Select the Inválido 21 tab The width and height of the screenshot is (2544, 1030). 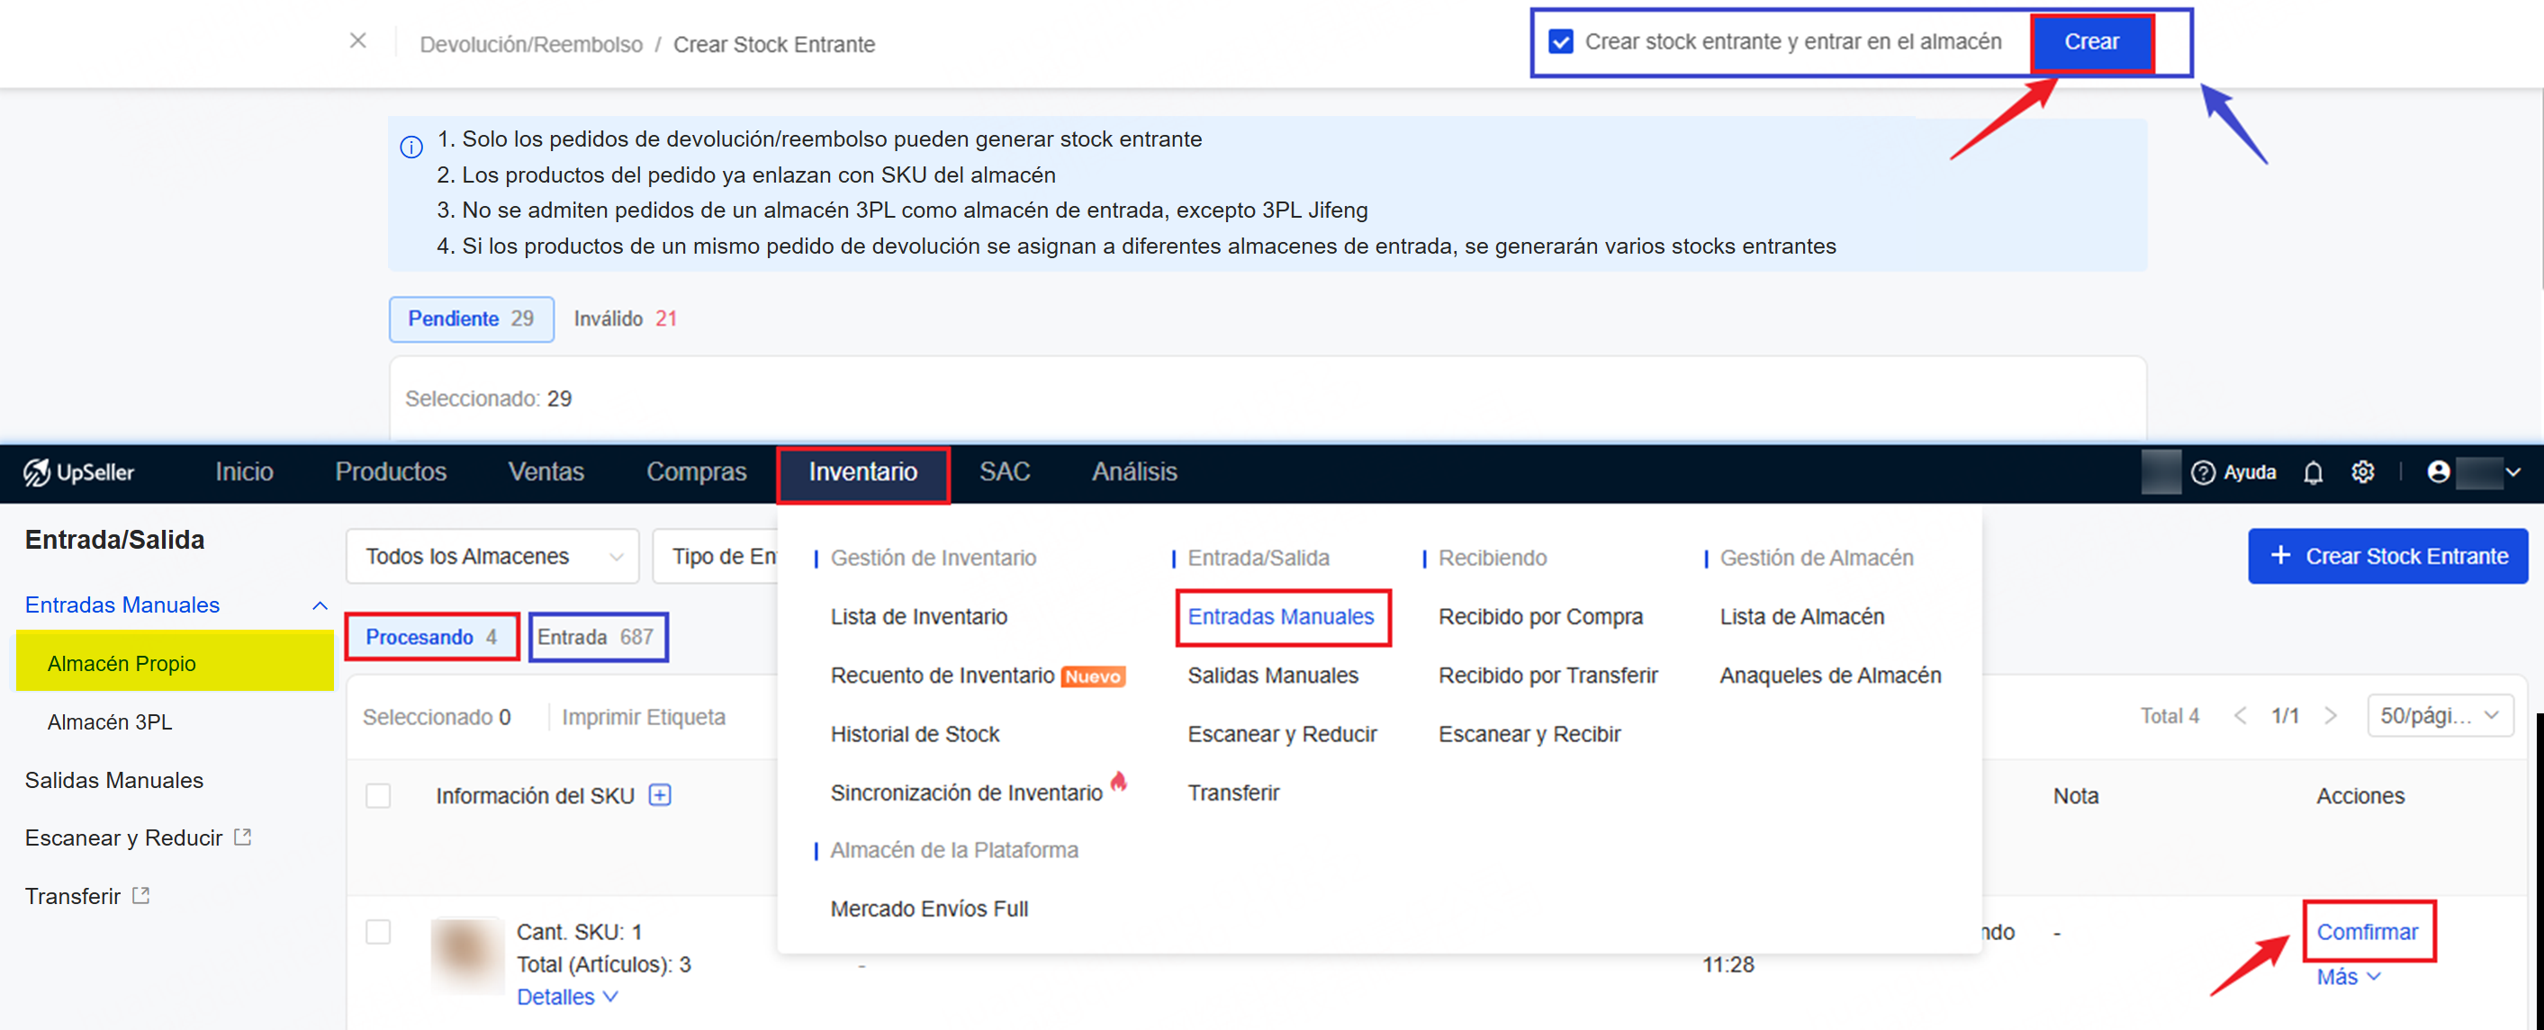pos(625,318)
